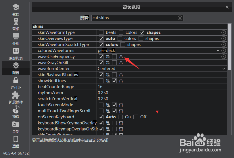Set keyboardShowKeymapOverlay to 否

tap(114, 123)
